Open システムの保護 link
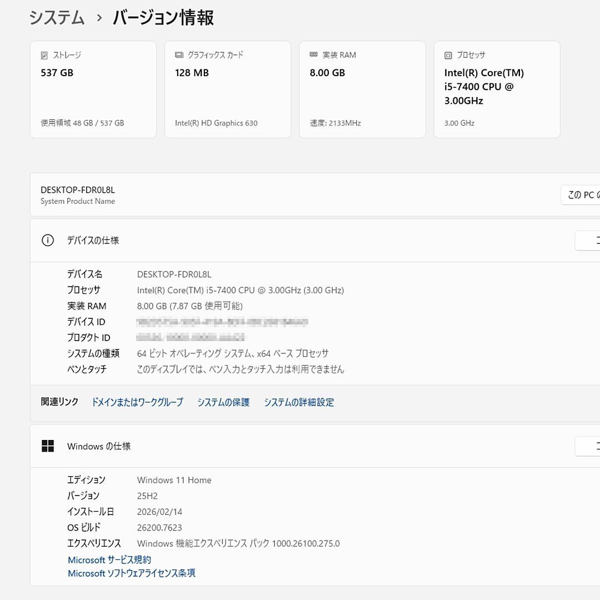Image resolution: width=600 pixels, height=600 pixels. pos(223,402)
